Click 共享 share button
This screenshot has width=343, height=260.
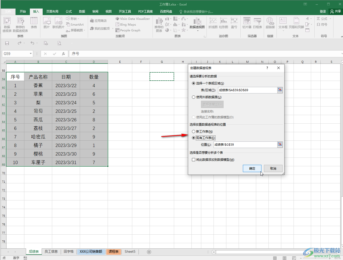pyautogui.click(x=335, y=11)
